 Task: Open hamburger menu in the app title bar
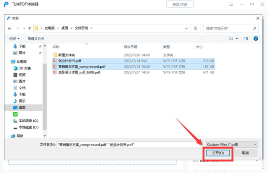pos(231,4)
